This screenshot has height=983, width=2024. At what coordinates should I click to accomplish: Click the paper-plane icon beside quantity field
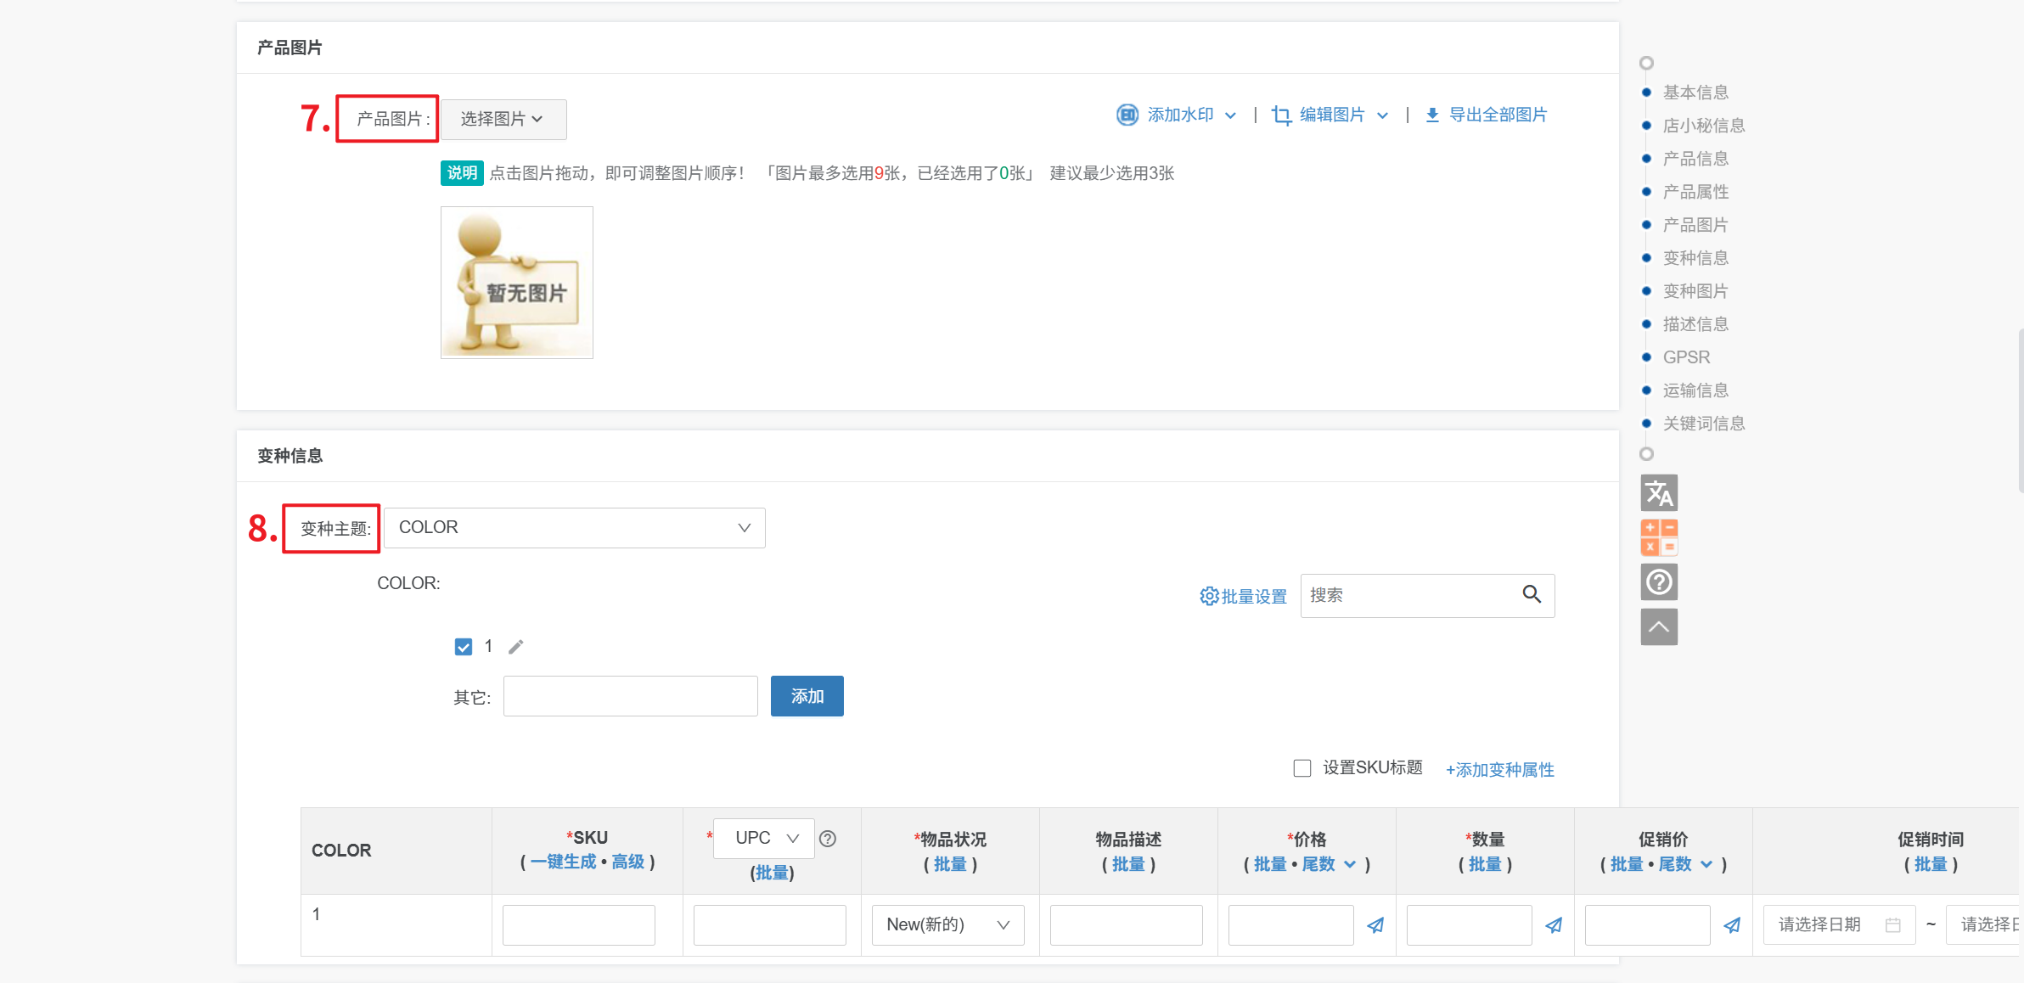click(1554, 925)
